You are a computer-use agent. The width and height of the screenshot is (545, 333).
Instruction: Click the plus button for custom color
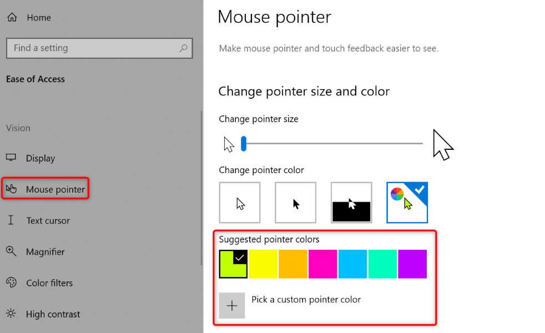point(232,305)
